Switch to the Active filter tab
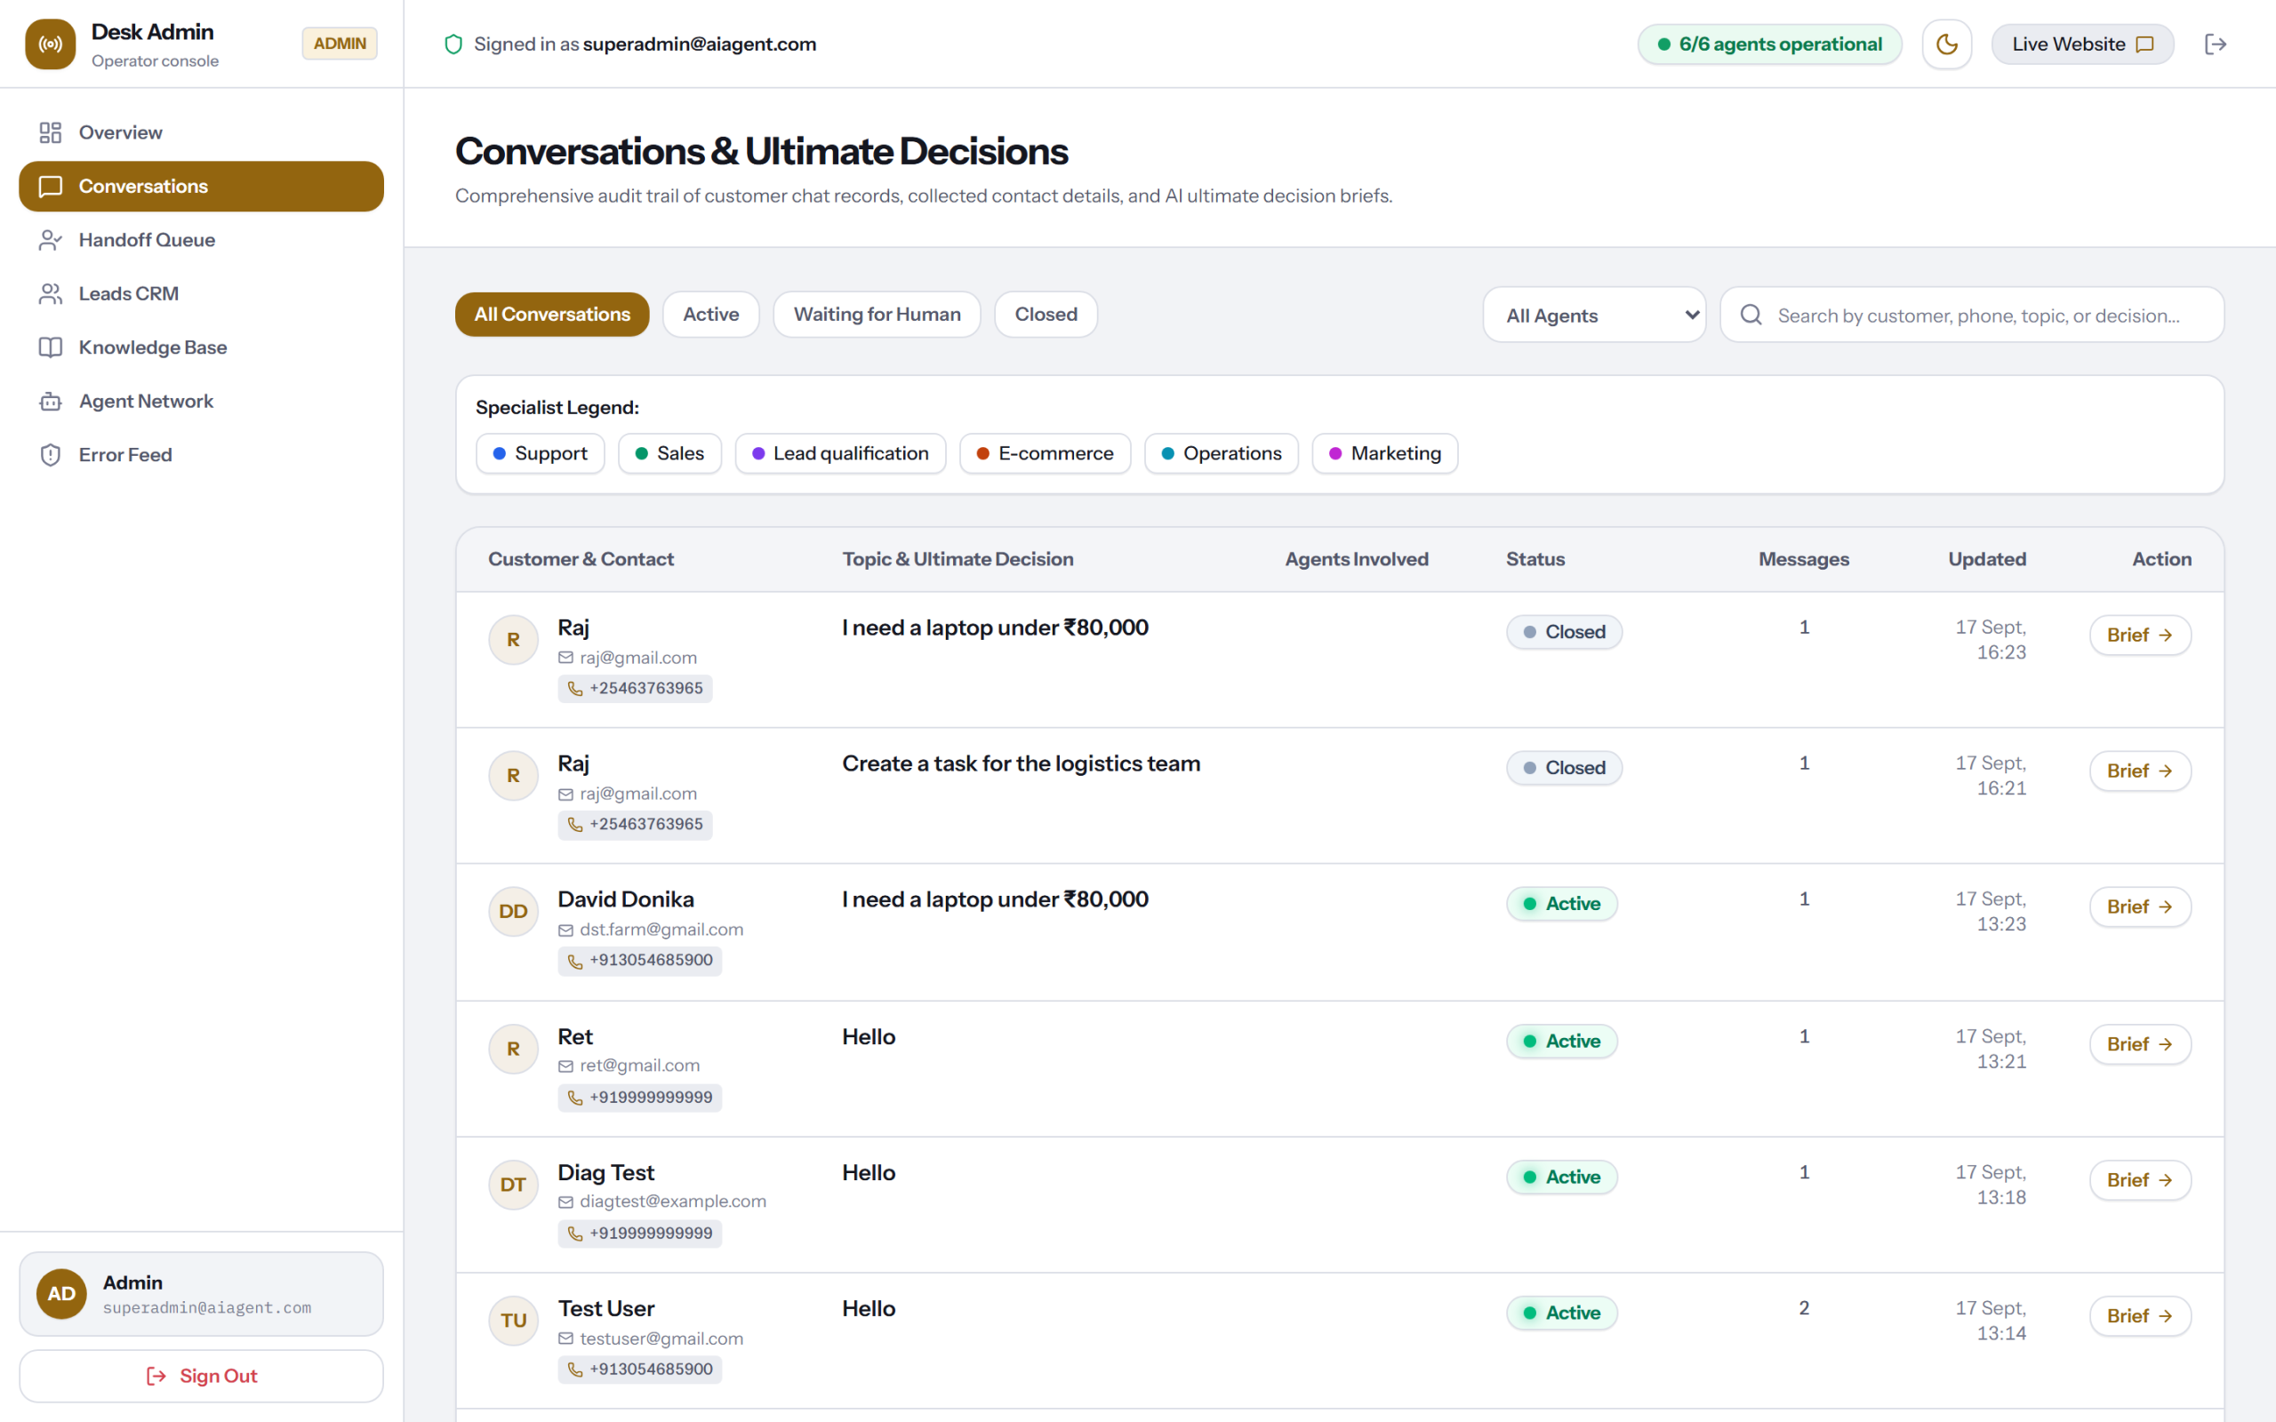The height and width of the screenshot is (1422, 2276). click(x=711, y=314)
